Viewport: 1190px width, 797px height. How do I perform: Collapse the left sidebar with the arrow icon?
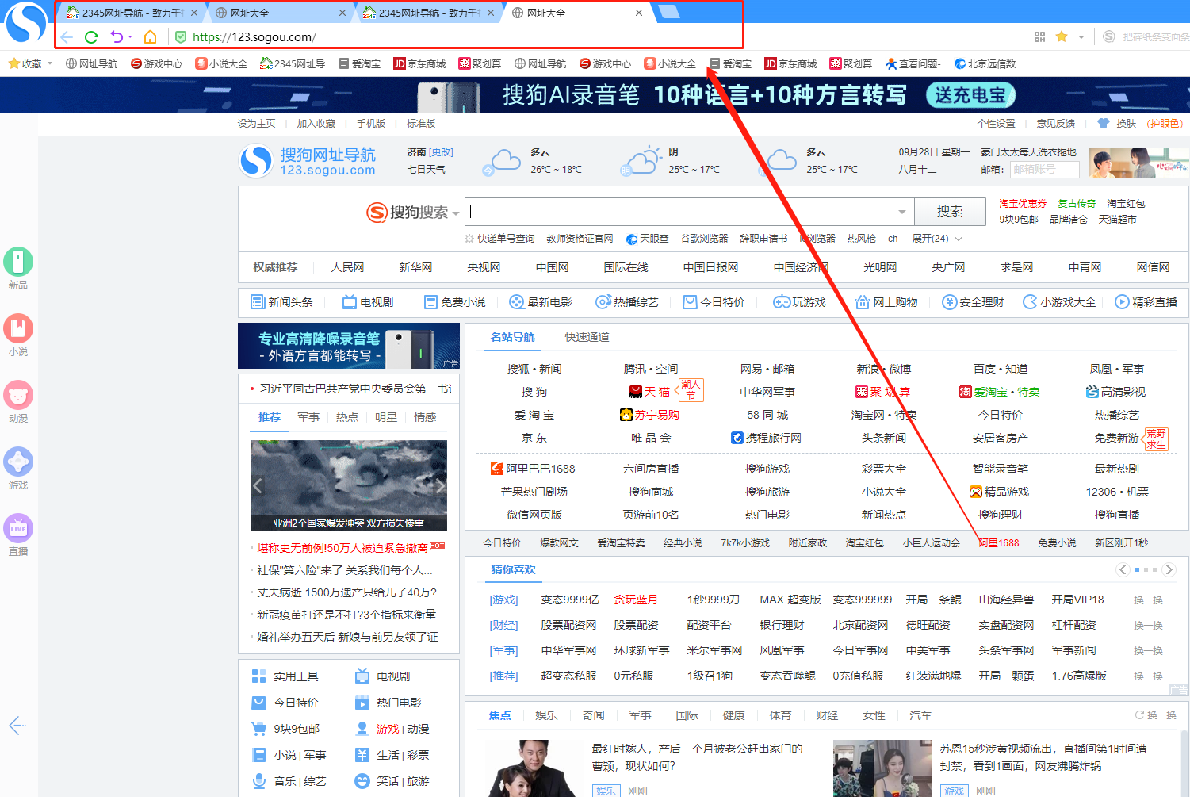click(17, 725)
